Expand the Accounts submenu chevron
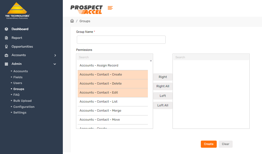The width and height of the screenshot is (262, 154). coord(55,55)
